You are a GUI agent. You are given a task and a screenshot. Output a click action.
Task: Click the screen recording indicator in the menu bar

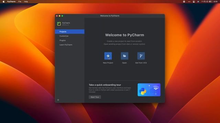coord(184,1)
